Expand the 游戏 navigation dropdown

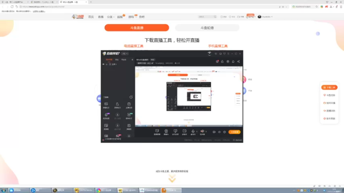pyautogui.click(x=132, y=17)
